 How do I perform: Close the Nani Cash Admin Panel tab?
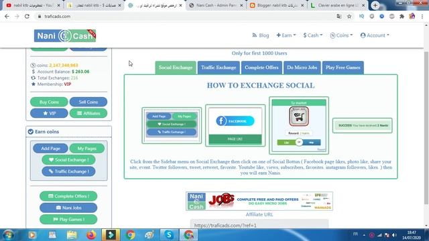click(x=241, y=5)
